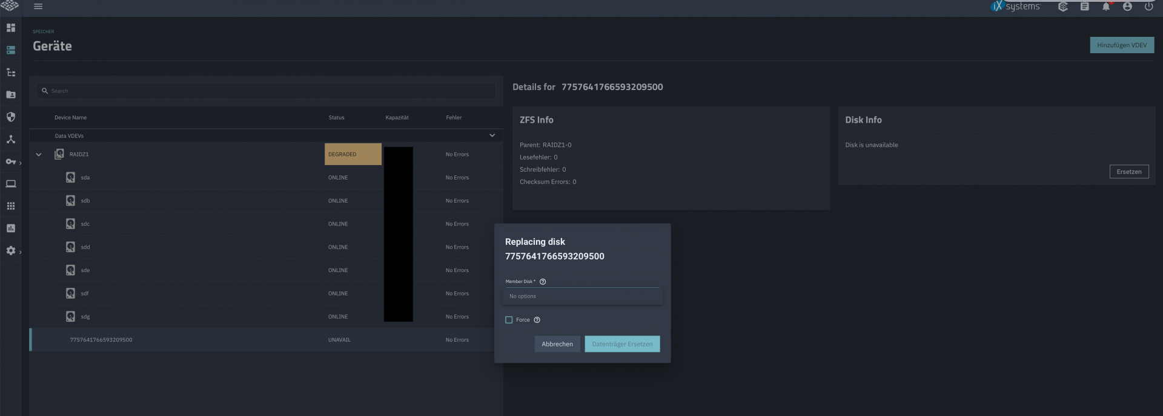This screenshot has height=416, width=1163.
Task: Show help tooltip for Force option
Action: click(x=537, y=320)
